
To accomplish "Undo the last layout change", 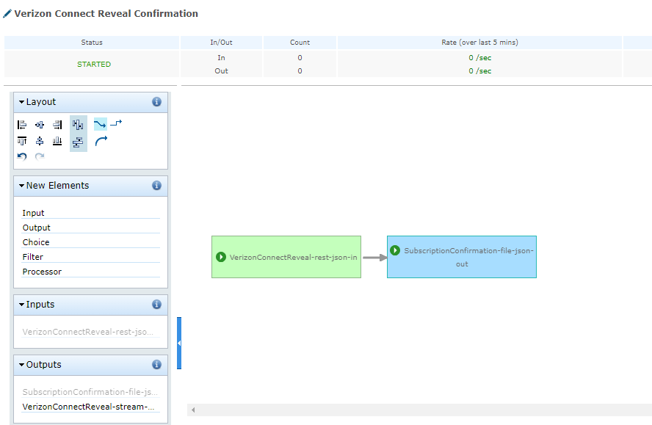I will (x=22, y=156).
